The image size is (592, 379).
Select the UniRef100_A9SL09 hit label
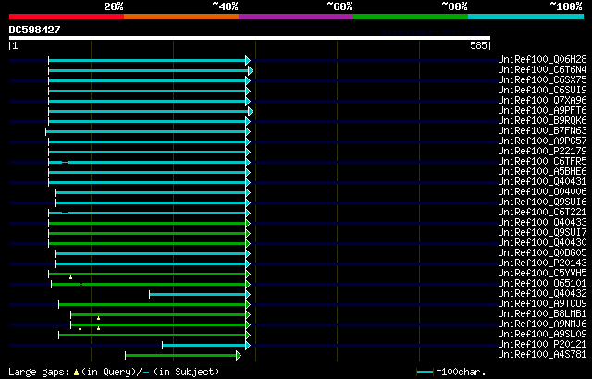543,335
